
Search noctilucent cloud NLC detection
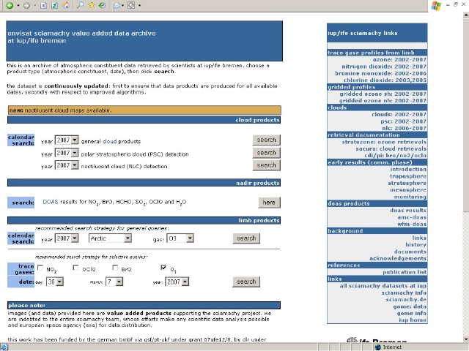[x=267, y=165]
